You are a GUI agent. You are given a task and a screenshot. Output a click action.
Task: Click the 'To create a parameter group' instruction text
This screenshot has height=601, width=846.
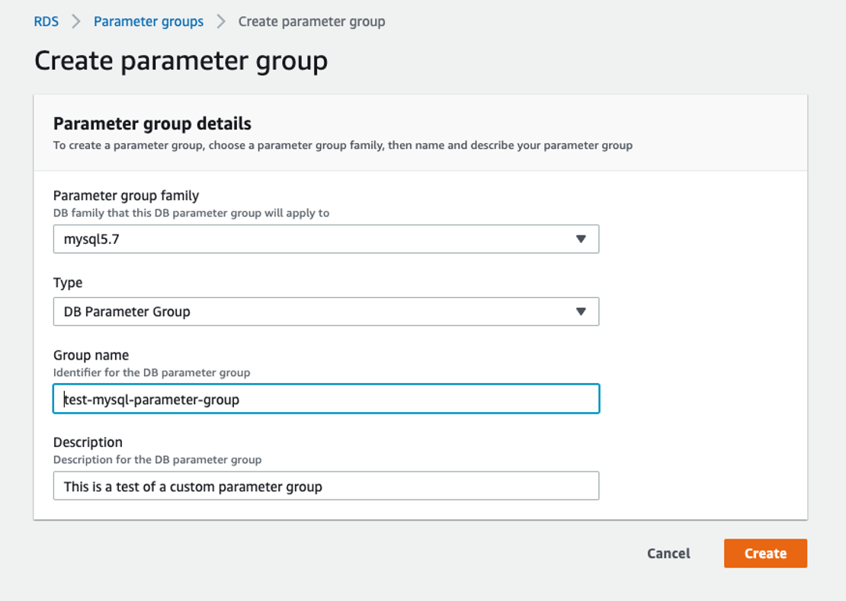[x=343, y=145]
